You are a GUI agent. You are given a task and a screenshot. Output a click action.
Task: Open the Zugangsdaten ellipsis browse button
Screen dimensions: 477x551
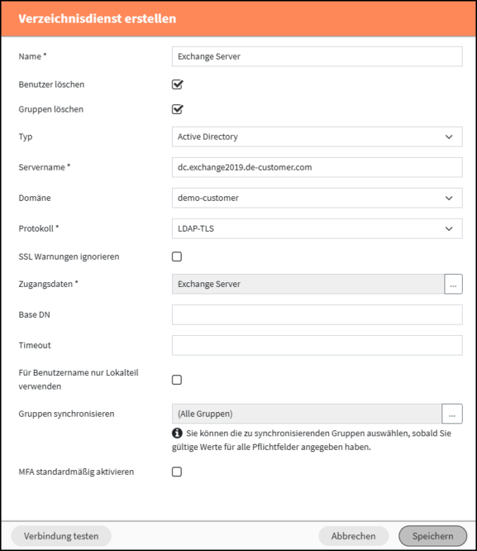[453, 284]
